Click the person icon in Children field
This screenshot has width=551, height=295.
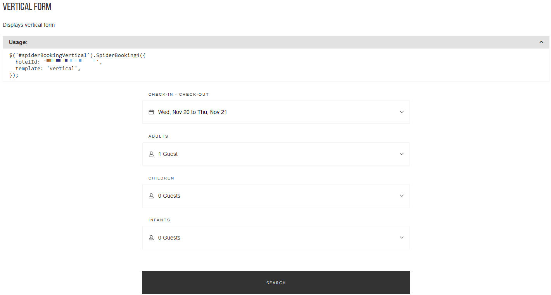(x=151, y=196)
